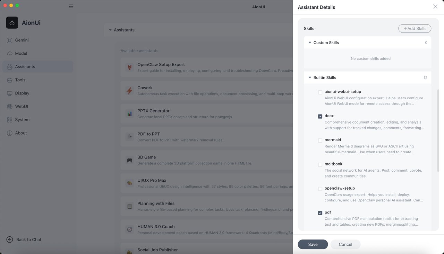
Task: Collapse the Custom Skills section
Action: (310, 43)
